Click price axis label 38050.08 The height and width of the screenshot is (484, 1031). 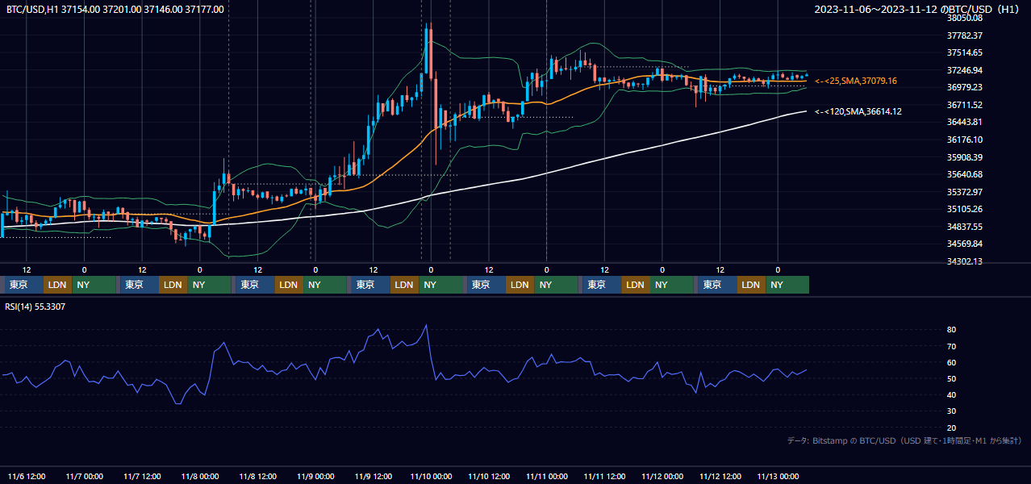(964, 18)
